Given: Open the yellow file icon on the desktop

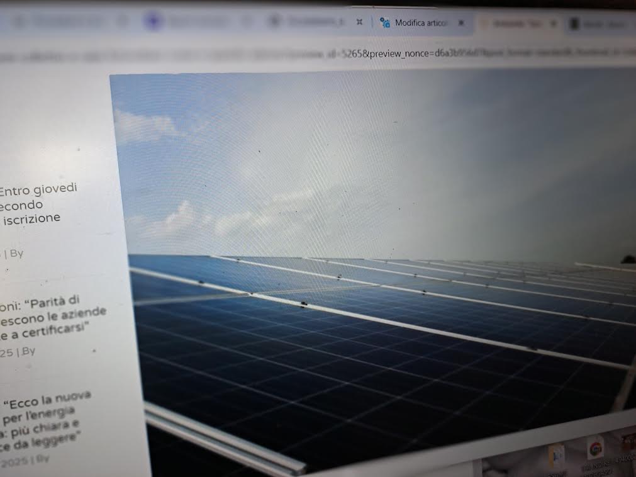Looking at the screenshot, I should 556,456.
